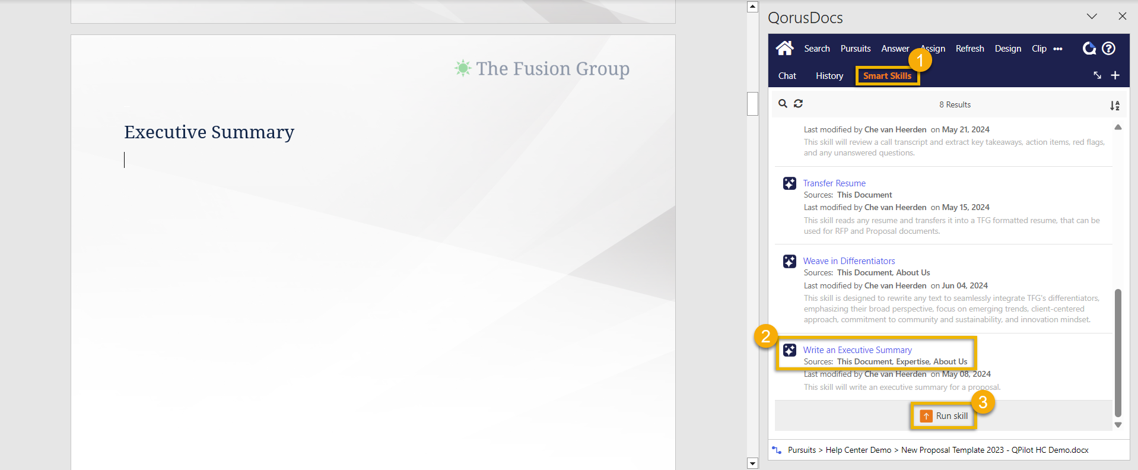Image resolution: width=1138 pixels, height=470 pixels.
Task: Click the sort order icon
Action: 1114,105
